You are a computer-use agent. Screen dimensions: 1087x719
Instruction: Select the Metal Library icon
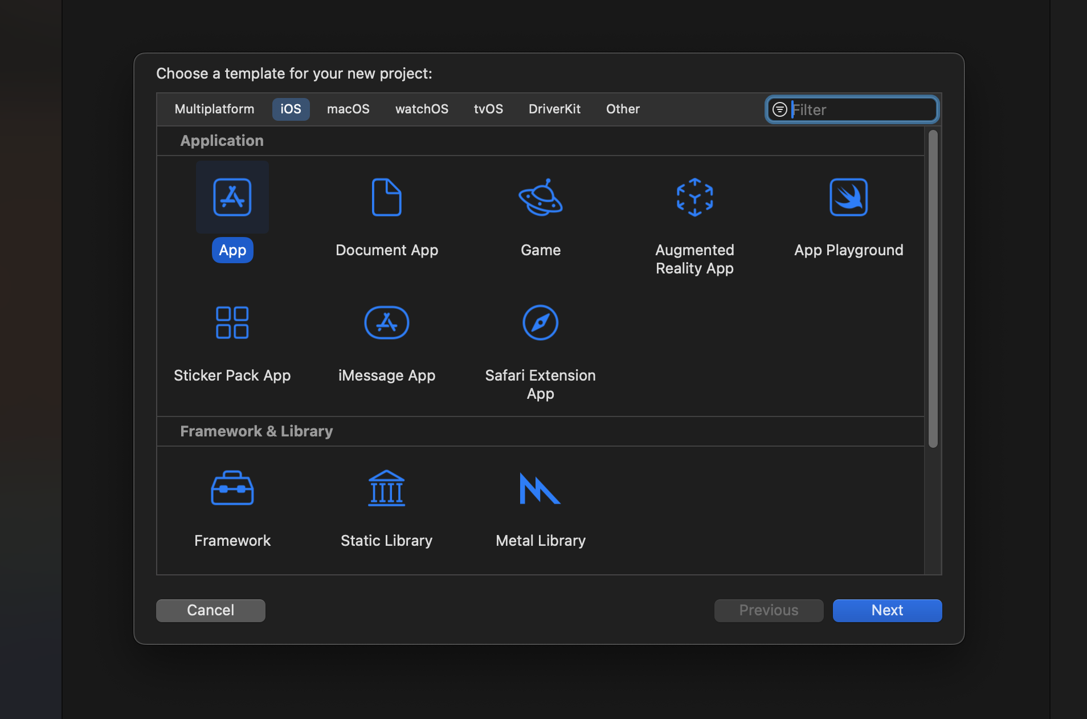click(x=541, y=488)
